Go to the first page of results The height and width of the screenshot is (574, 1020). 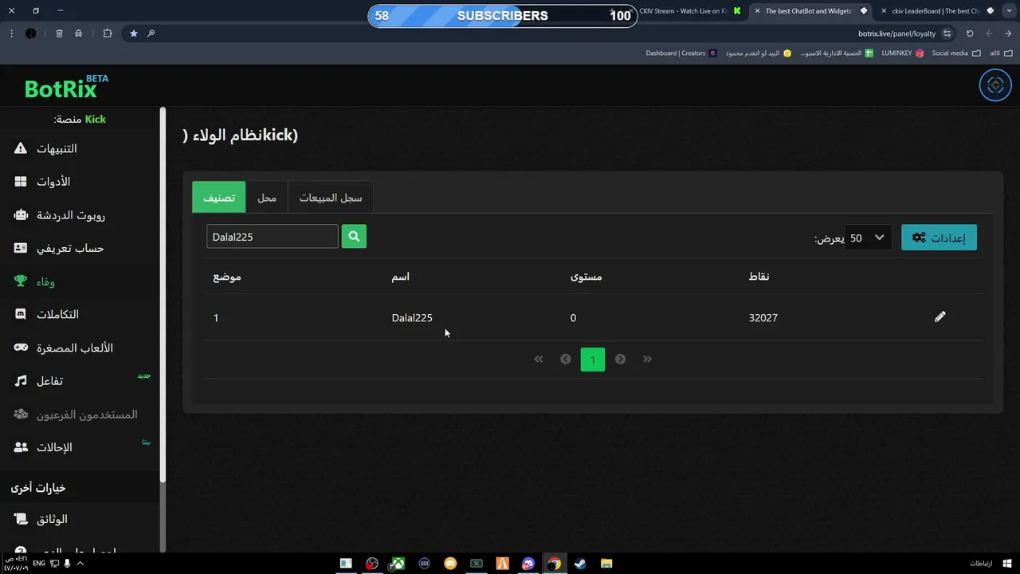pos(539,359)
